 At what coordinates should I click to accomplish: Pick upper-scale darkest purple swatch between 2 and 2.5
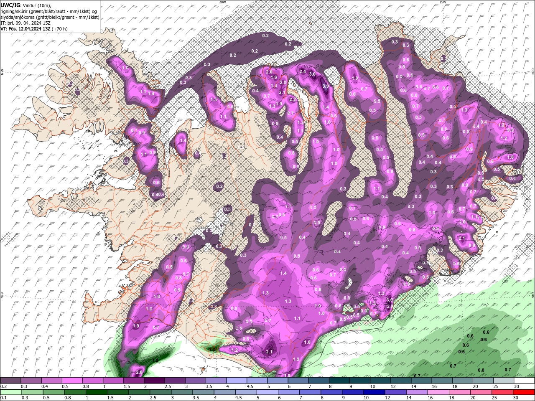pyautogui.click(x=154, y=381)
